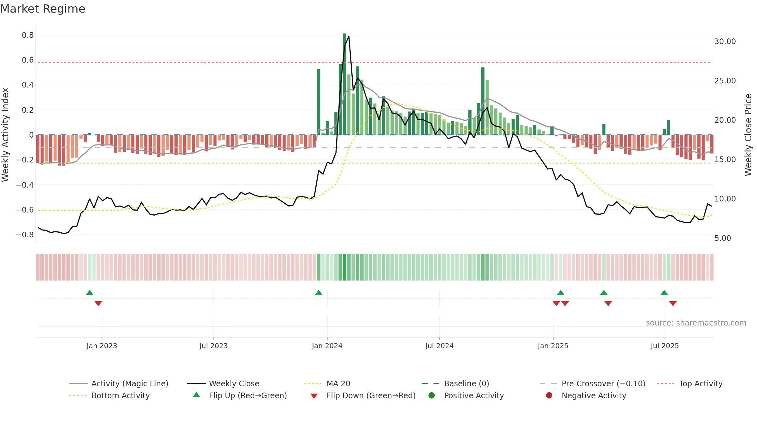Click the Jan 2023 x-axis label
The height and width of the screenshot is (425, 757).
tap(102, 346)
